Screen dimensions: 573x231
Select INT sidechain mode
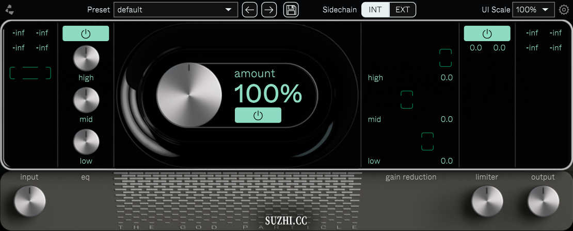(x=375, y=10)
